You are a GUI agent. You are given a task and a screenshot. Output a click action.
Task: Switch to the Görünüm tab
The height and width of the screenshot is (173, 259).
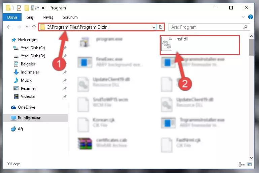pyautogui.click(x=70, y=17)
